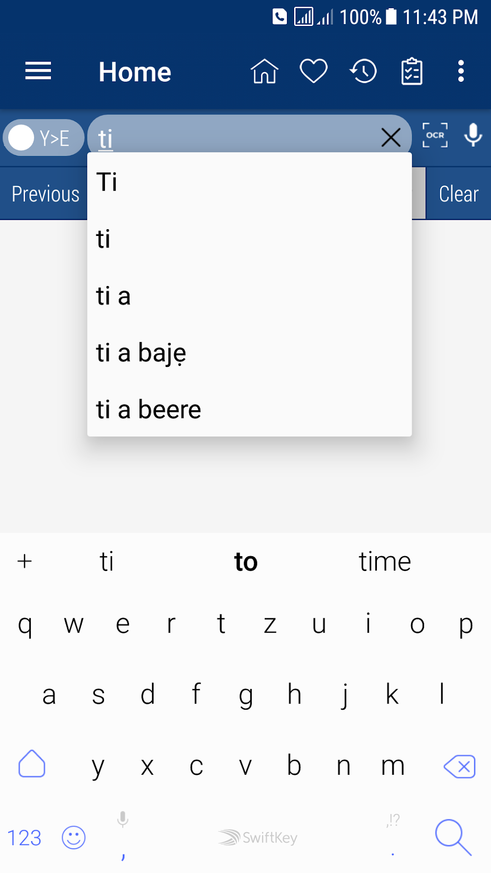
Task: Select 'to' prediction on keyboard bar
Action: [245, 561]
